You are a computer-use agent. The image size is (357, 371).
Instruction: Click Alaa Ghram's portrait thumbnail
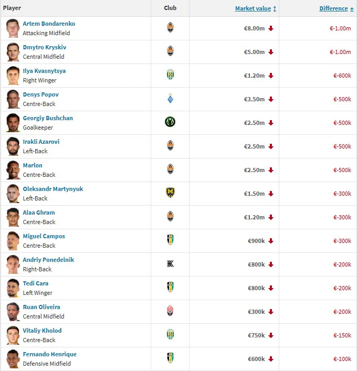13,217
